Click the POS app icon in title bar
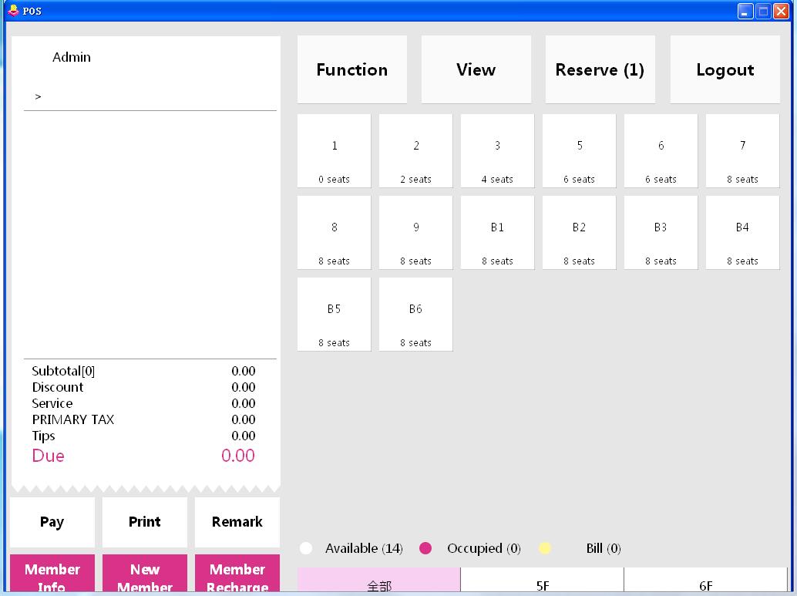This screenshot has height=596, width=797. click(x=13, y=10)
